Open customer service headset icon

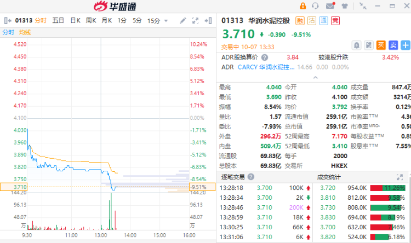click(x=315, y=6)
